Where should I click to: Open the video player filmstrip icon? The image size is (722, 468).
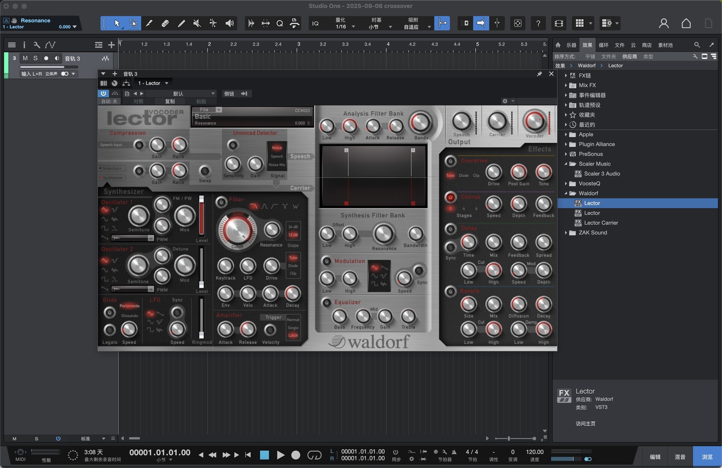tap(559, 23)
